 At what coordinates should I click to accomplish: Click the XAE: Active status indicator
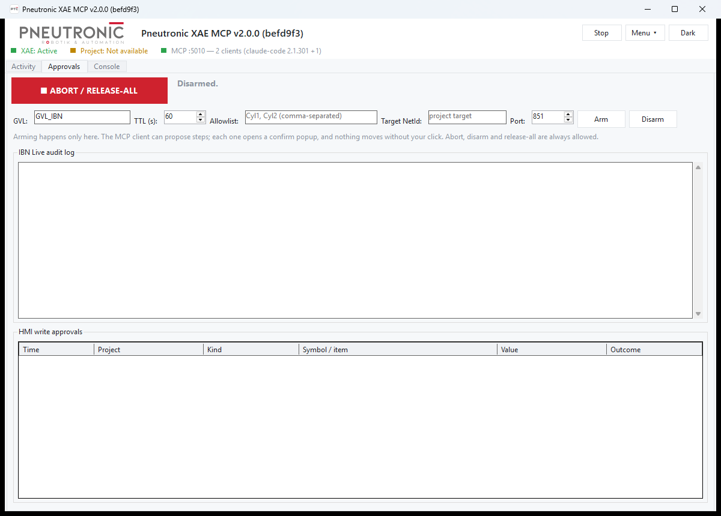point(34,51)
